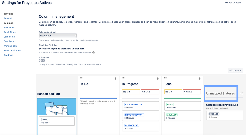The height and width of the screenshot is (135, 249).
Task: Select the ANULADO status card
Action: tap(182, 116)
